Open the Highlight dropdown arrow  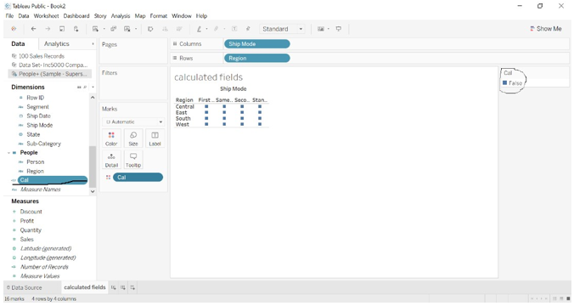[206, 29]
